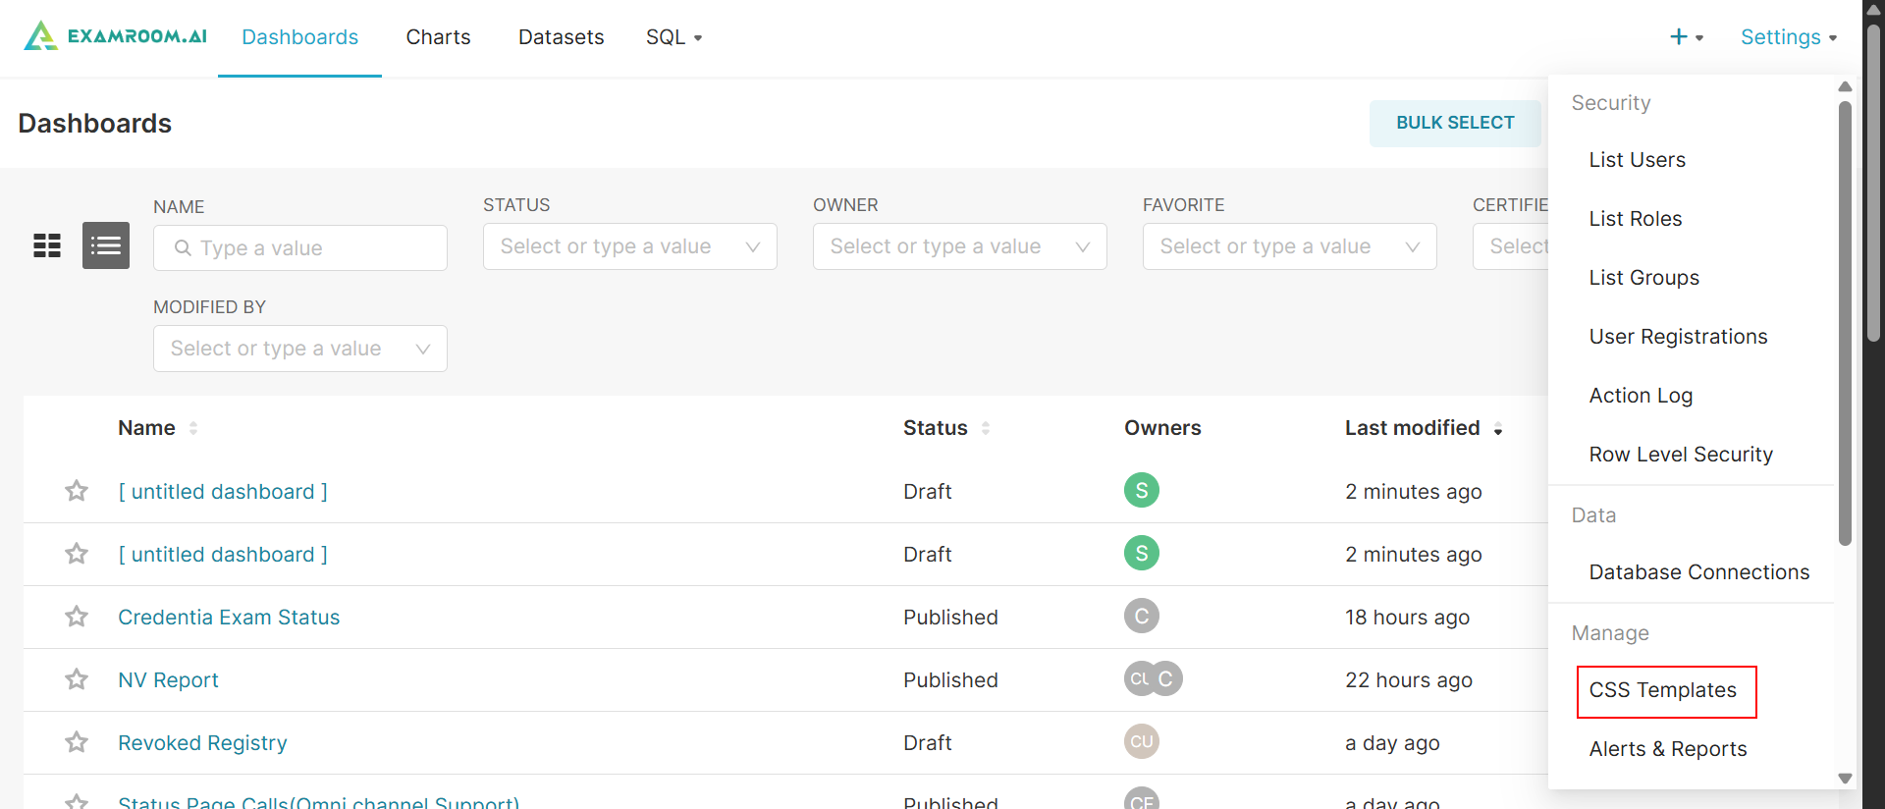
Task: Go to the Charts tab
Action: click(438, 37)
